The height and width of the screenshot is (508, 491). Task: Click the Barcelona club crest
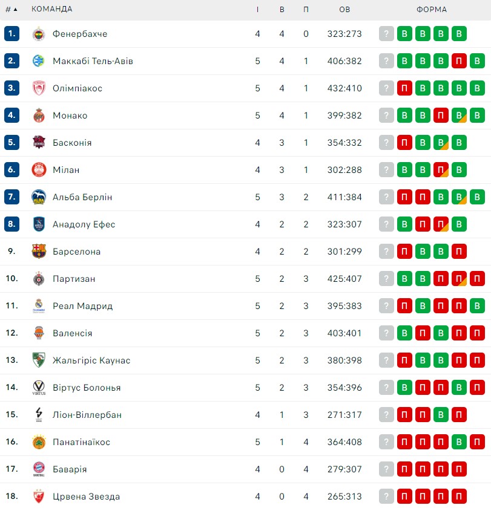coord(39,252)
